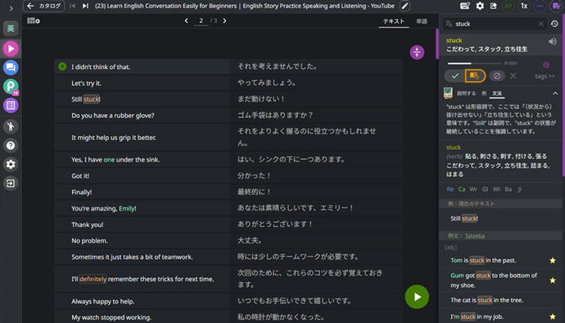Go to next page arrow
The height and width of the screenshot is (323, 565).
tap(224, 21)
